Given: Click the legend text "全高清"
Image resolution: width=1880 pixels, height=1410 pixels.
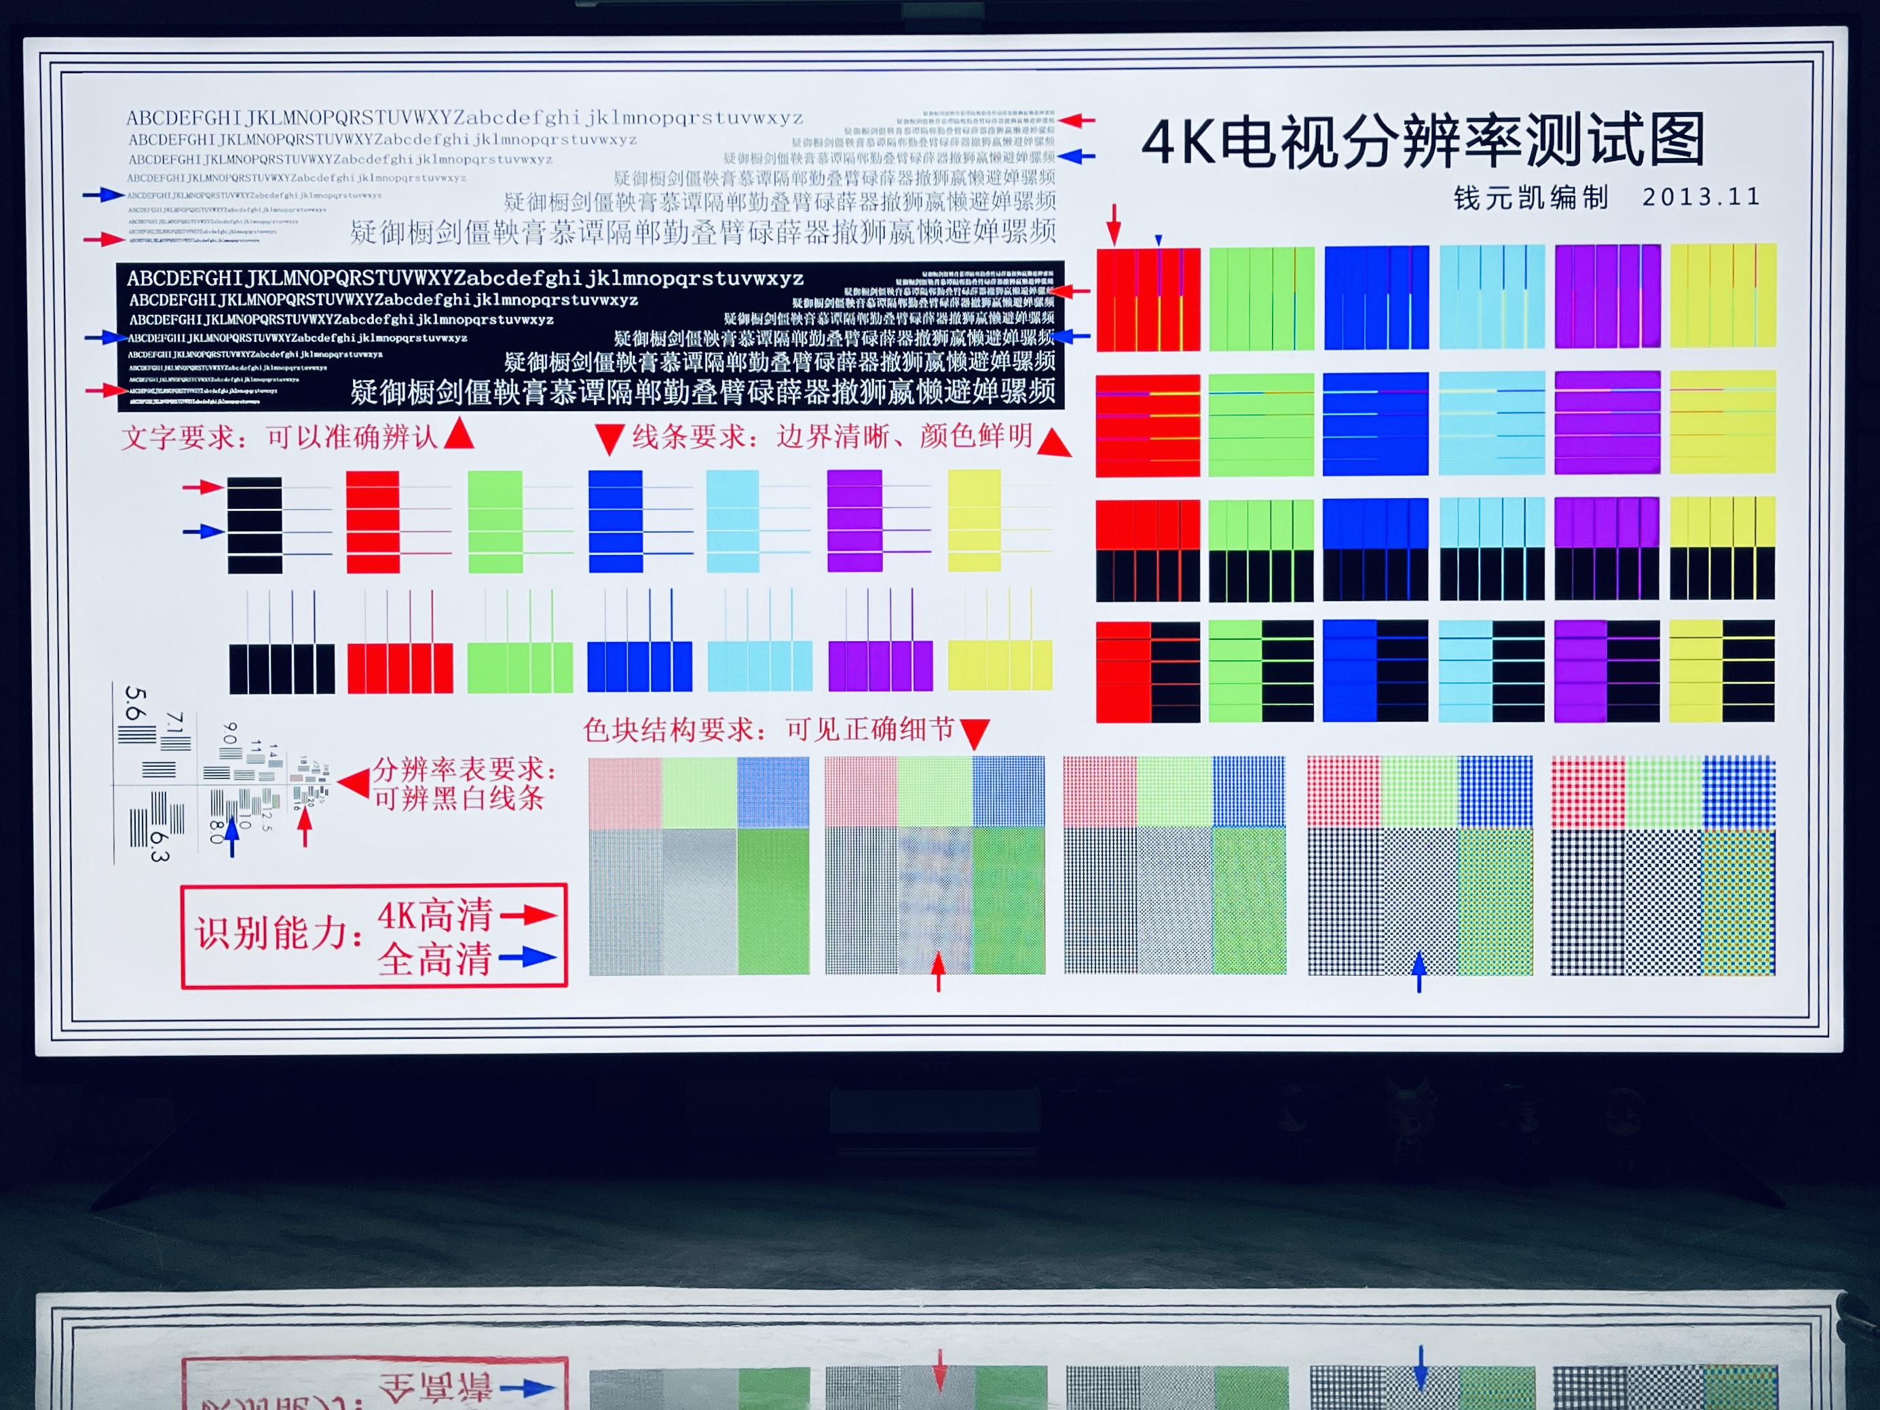Looking at the screenshot, I should click(435, 959).
